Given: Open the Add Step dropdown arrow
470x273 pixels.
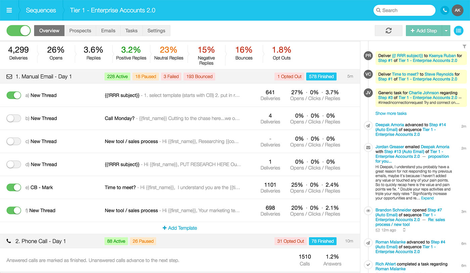Looking at the screenshot, I should 446,30.
